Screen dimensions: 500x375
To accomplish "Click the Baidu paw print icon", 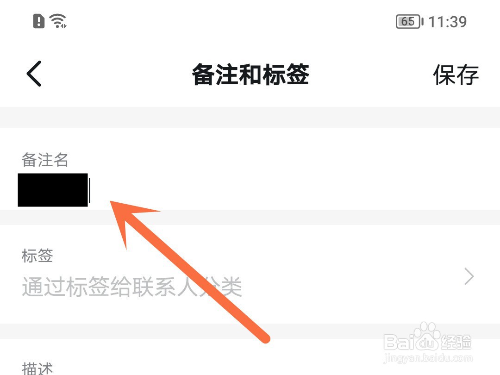I will pos(428,331).
